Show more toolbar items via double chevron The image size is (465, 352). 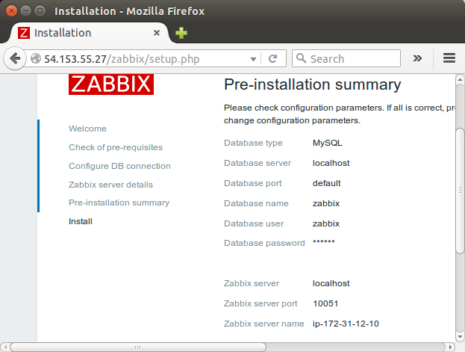[x=417, y=58]
